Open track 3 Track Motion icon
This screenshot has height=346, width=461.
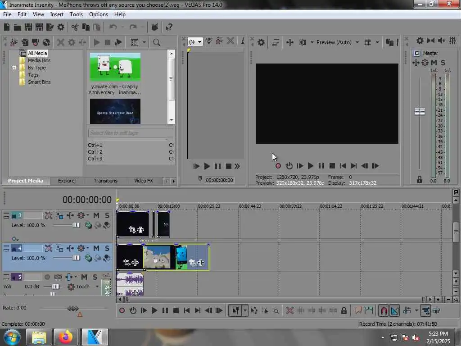pyautogui.click(x=49, y=215)
